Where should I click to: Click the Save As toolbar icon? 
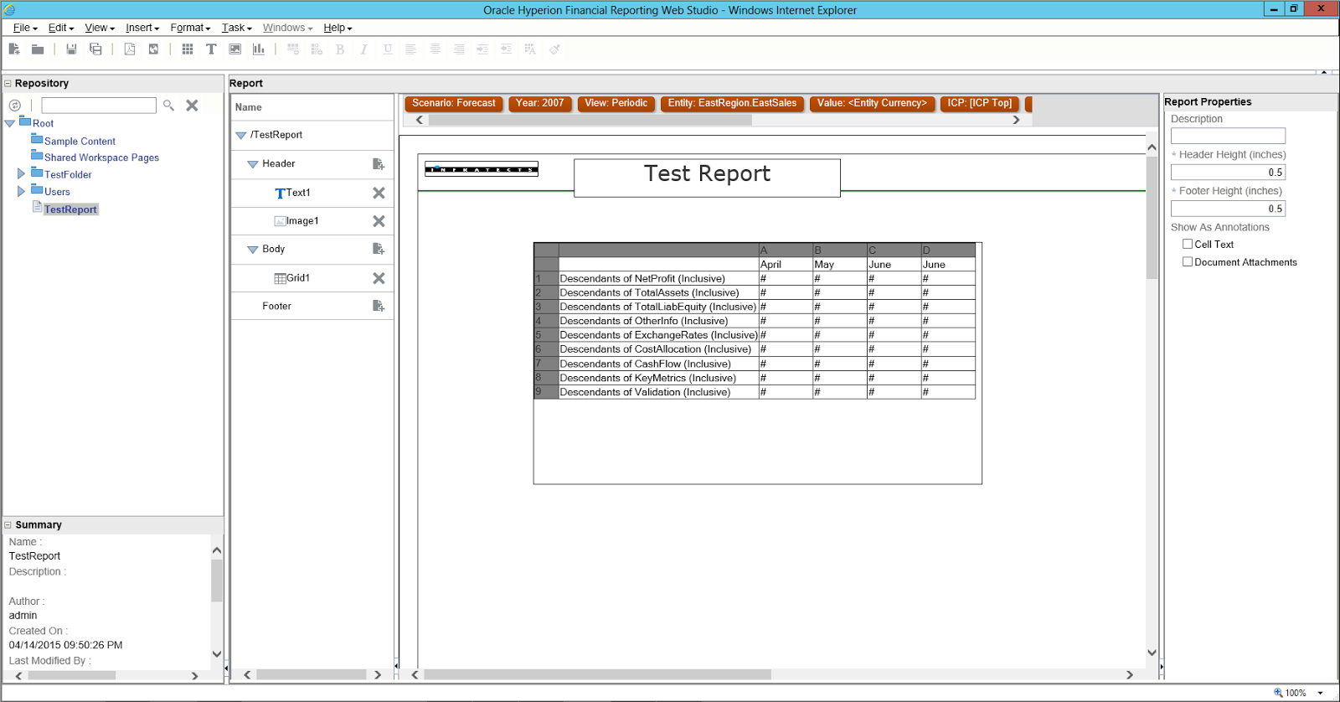[x=95, y=49]
